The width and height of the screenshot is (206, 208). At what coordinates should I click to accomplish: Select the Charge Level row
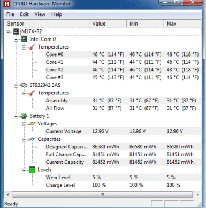pyautogui.click(x=123, y=185)
